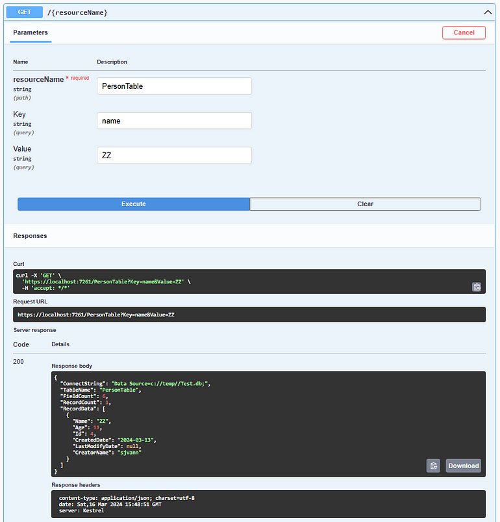Select the "FieldCount": 6 line
Screen dimensions: 500x522
(x=84, y=396)
